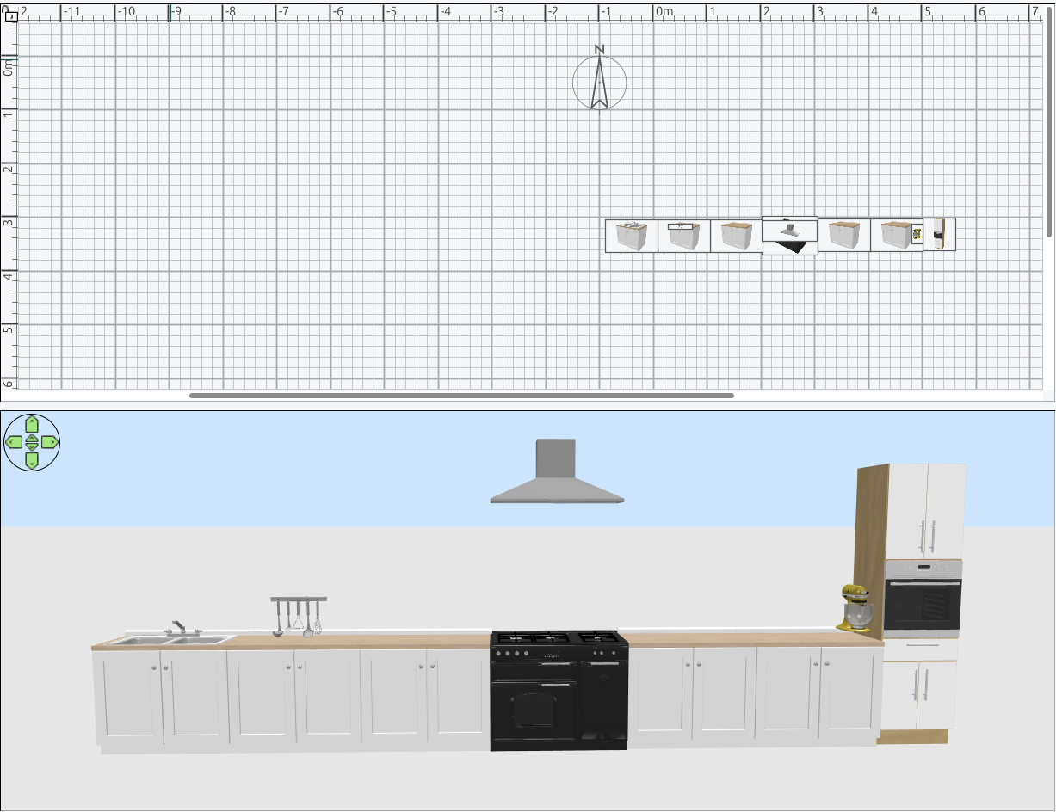This screenshot has width=1056, height=812.
Task: Click the turn-left arrow in 3D navigation pad
Action: (x=13, y=442)
